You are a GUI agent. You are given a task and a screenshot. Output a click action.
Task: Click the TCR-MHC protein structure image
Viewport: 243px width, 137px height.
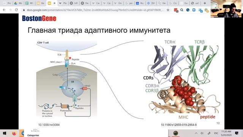(x=184, y=79)
